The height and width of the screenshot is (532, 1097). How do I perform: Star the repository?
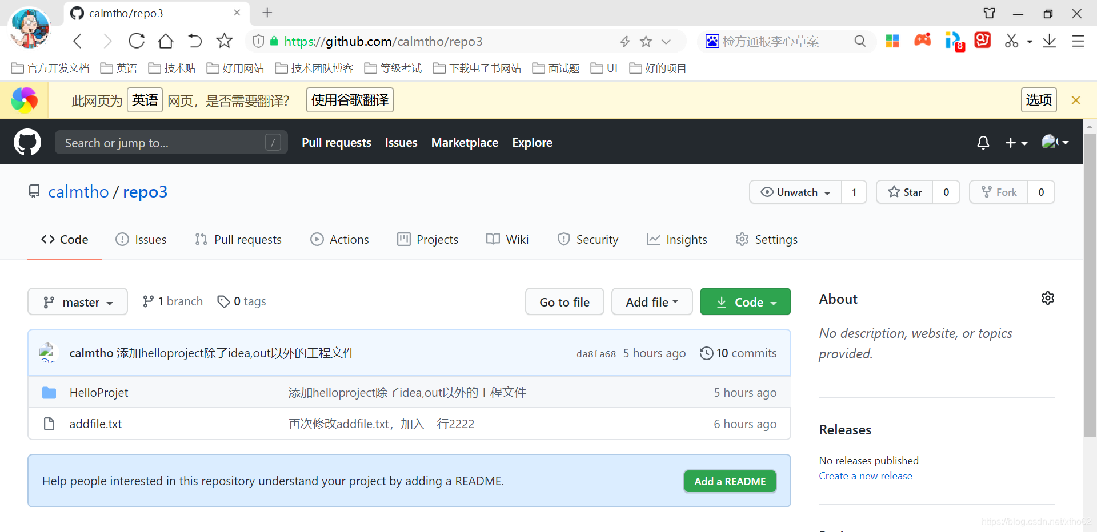(x=904, y=192)
